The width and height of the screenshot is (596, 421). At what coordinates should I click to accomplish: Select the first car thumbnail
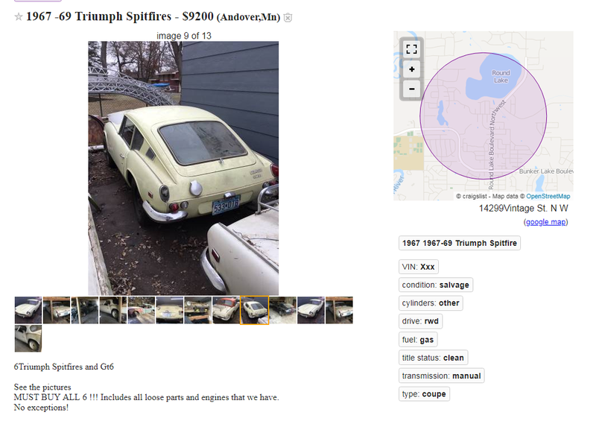(28, 310)
